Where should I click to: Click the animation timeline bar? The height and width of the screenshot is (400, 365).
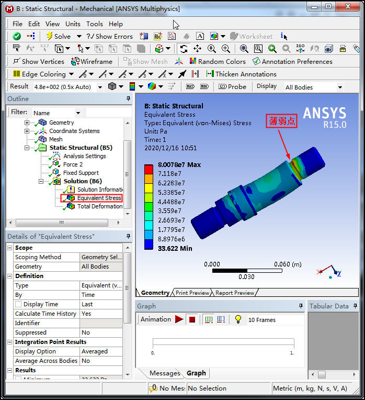223,343
